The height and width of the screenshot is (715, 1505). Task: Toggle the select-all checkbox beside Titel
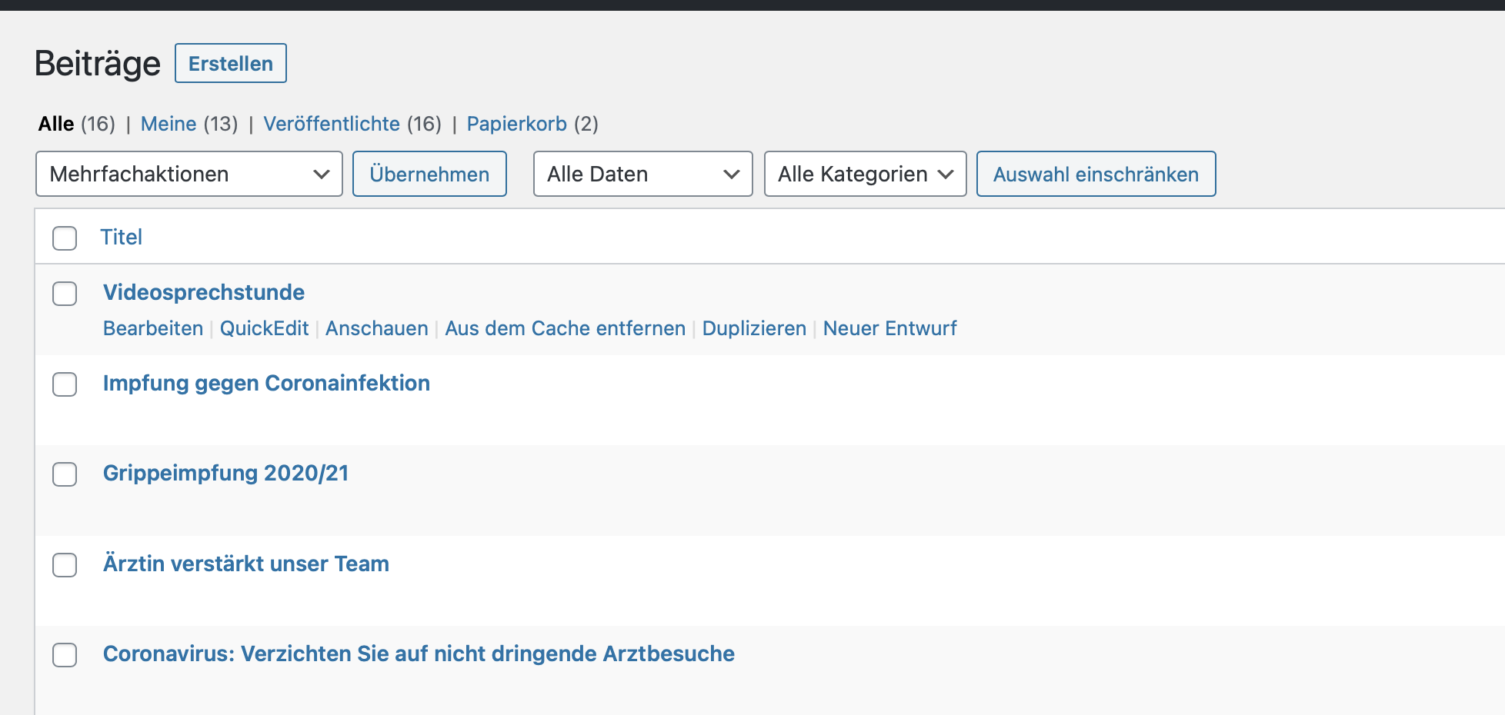tap(65, 238)
